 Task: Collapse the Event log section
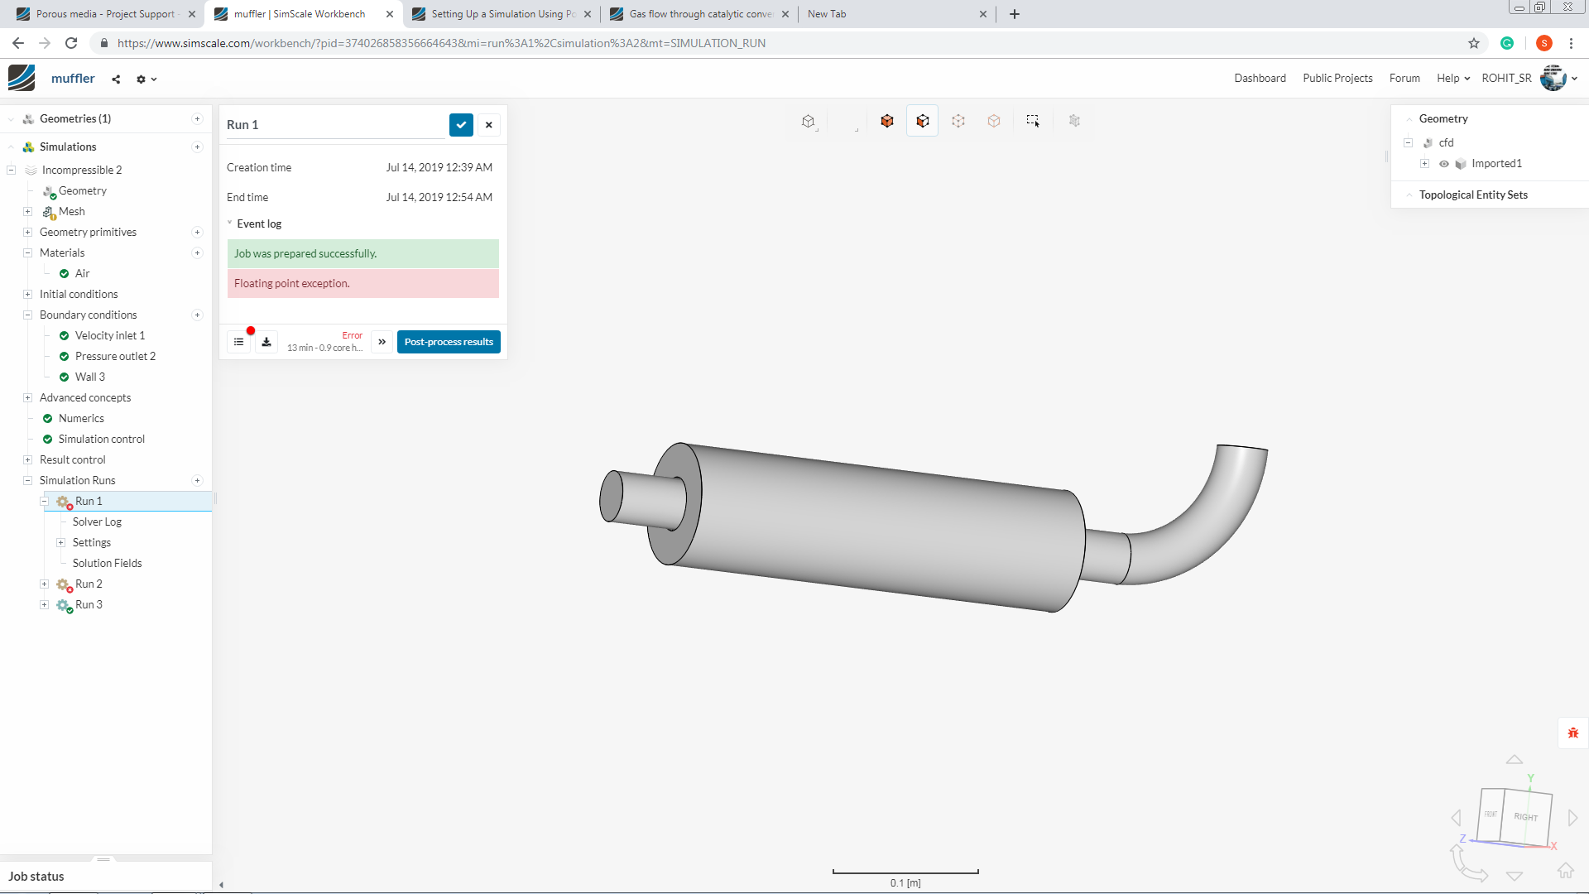click(x=230, y=223)
